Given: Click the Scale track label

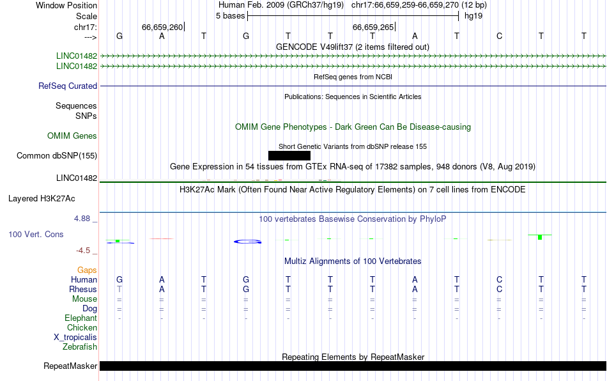Looking at the screenshot, I should point(86,16).
